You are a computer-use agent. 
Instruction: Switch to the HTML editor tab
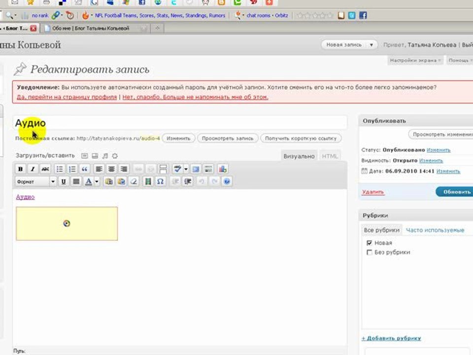[330, 156]
